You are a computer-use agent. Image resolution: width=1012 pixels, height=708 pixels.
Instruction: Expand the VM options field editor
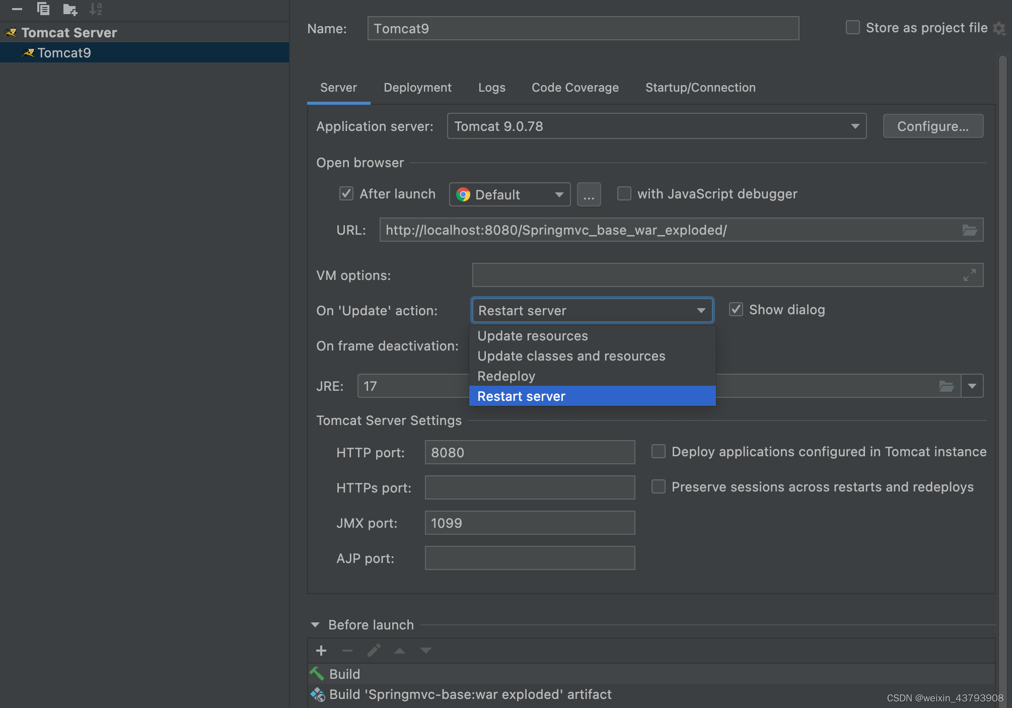[969, 275]
